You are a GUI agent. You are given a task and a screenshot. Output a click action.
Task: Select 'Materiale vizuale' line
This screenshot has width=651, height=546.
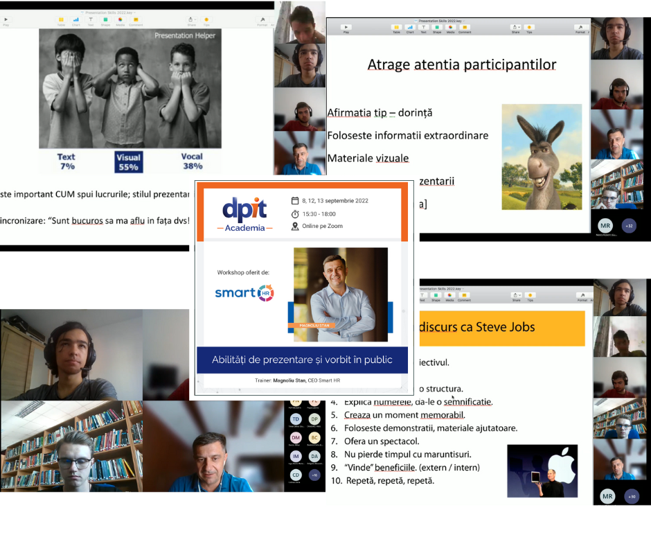click(x=368, y=158)
